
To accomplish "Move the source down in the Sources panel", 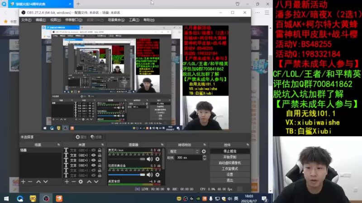I will pyautogui.click(x=96, y=182).
